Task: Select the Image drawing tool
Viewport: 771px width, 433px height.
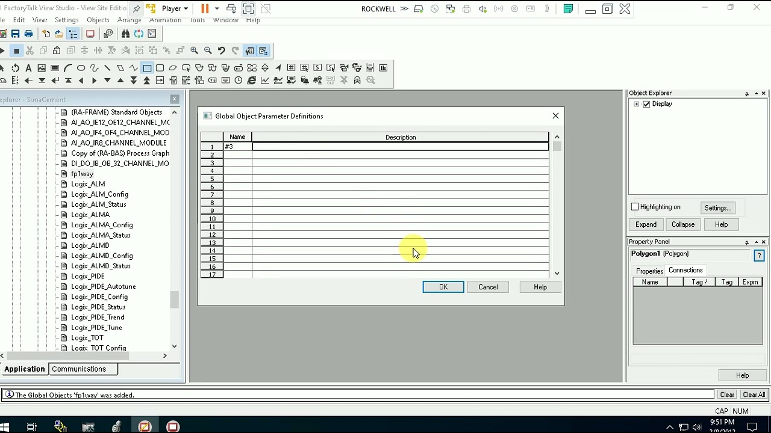Action: point(42,68)
